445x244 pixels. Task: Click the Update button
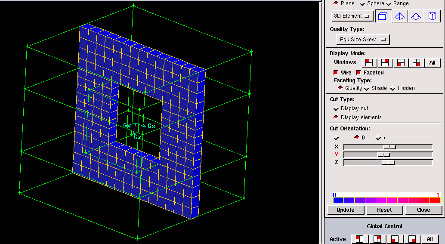(x=346, y=210)
